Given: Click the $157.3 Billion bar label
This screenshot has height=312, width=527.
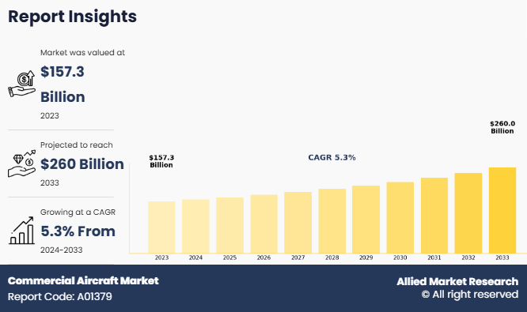Looking at the screenshot, I should (161, 161).
